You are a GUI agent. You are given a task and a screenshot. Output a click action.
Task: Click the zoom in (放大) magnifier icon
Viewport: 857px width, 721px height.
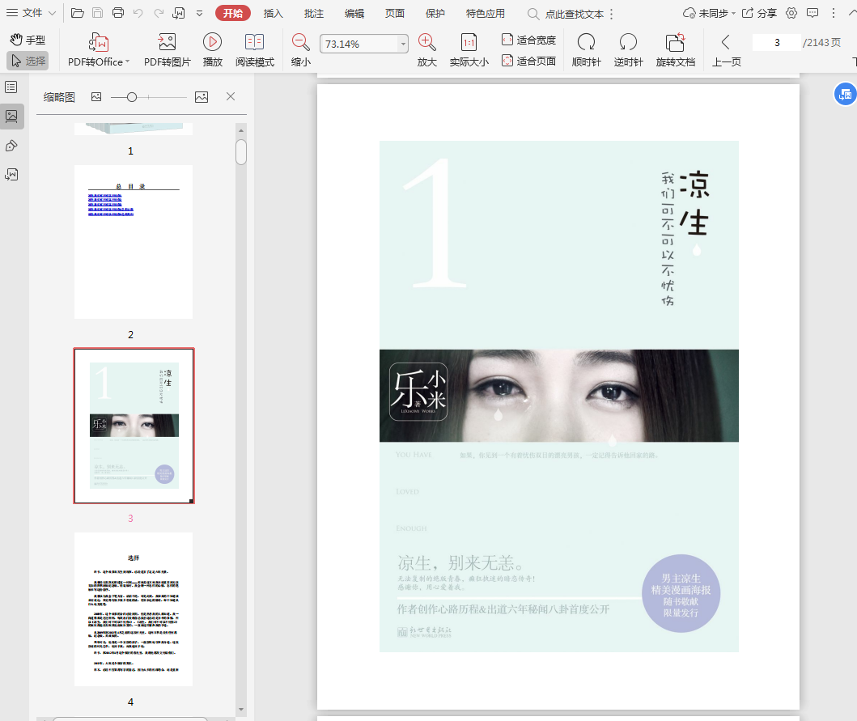point(426,43)
